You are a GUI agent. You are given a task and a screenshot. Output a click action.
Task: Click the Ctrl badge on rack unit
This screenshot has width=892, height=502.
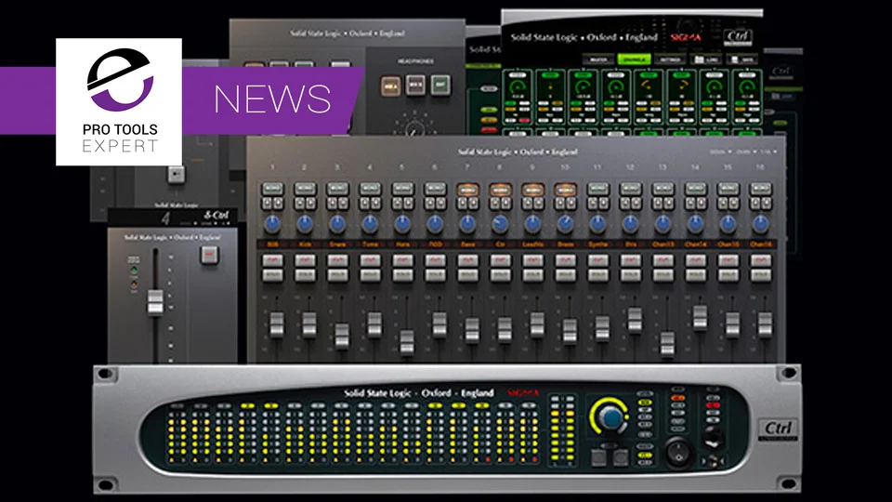(x=778, y=429)
